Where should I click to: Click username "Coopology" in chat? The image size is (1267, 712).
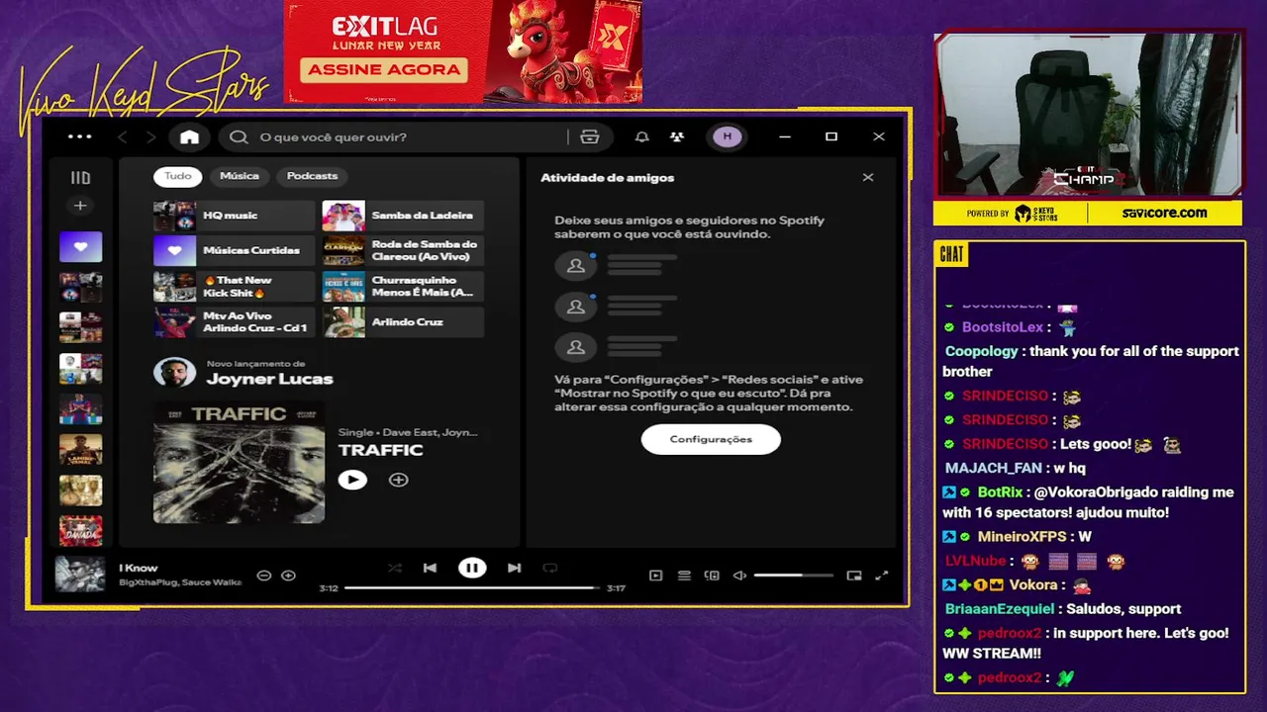(981, 351)
